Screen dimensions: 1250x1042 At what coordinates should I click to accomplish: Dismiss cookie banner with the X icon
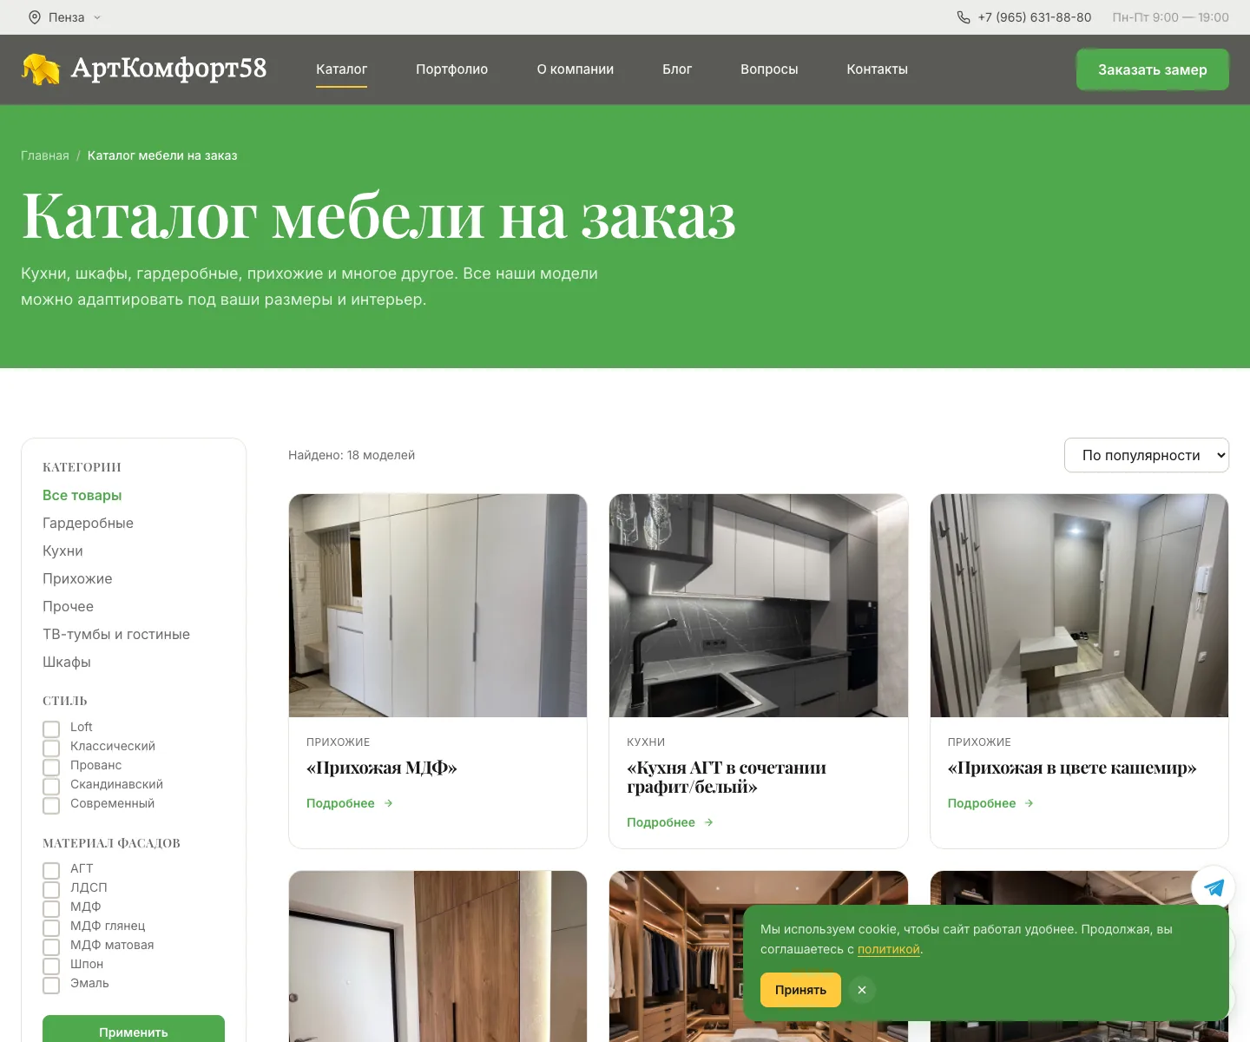click(x=862, y=990)
